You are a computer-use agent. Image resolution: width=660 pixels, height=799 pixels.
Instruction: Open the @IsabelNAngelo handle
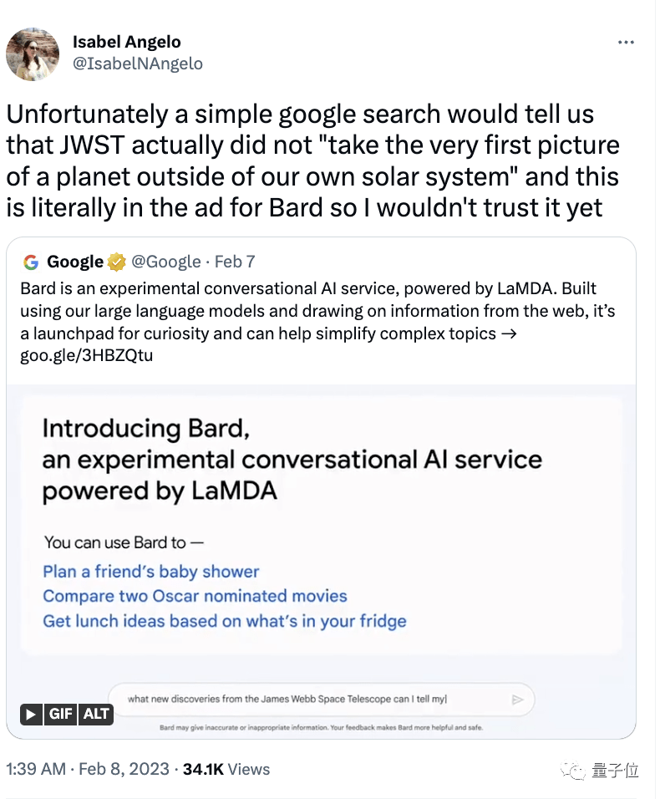click(x=138, y=64)
